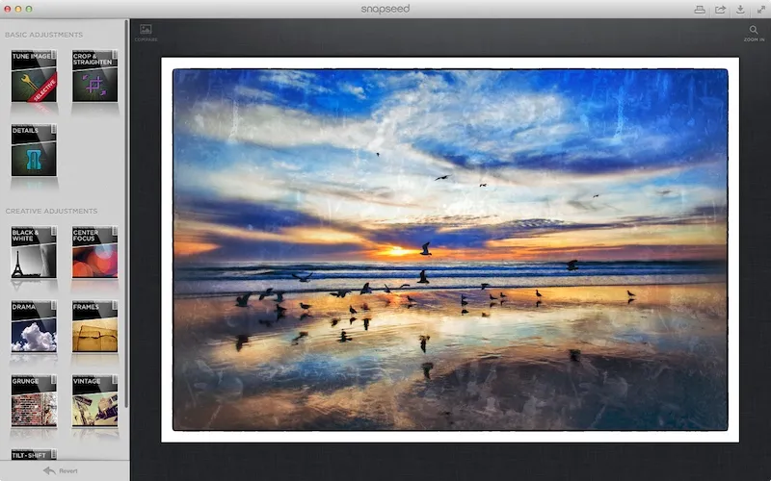
Task: Click the sunset beach photo
Action: coord(449,249)
